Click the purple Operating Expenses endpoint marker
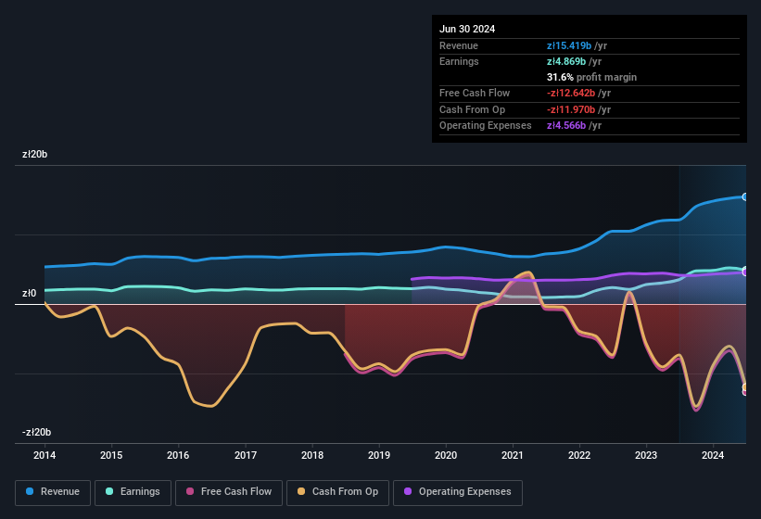 tap(745, 272)
